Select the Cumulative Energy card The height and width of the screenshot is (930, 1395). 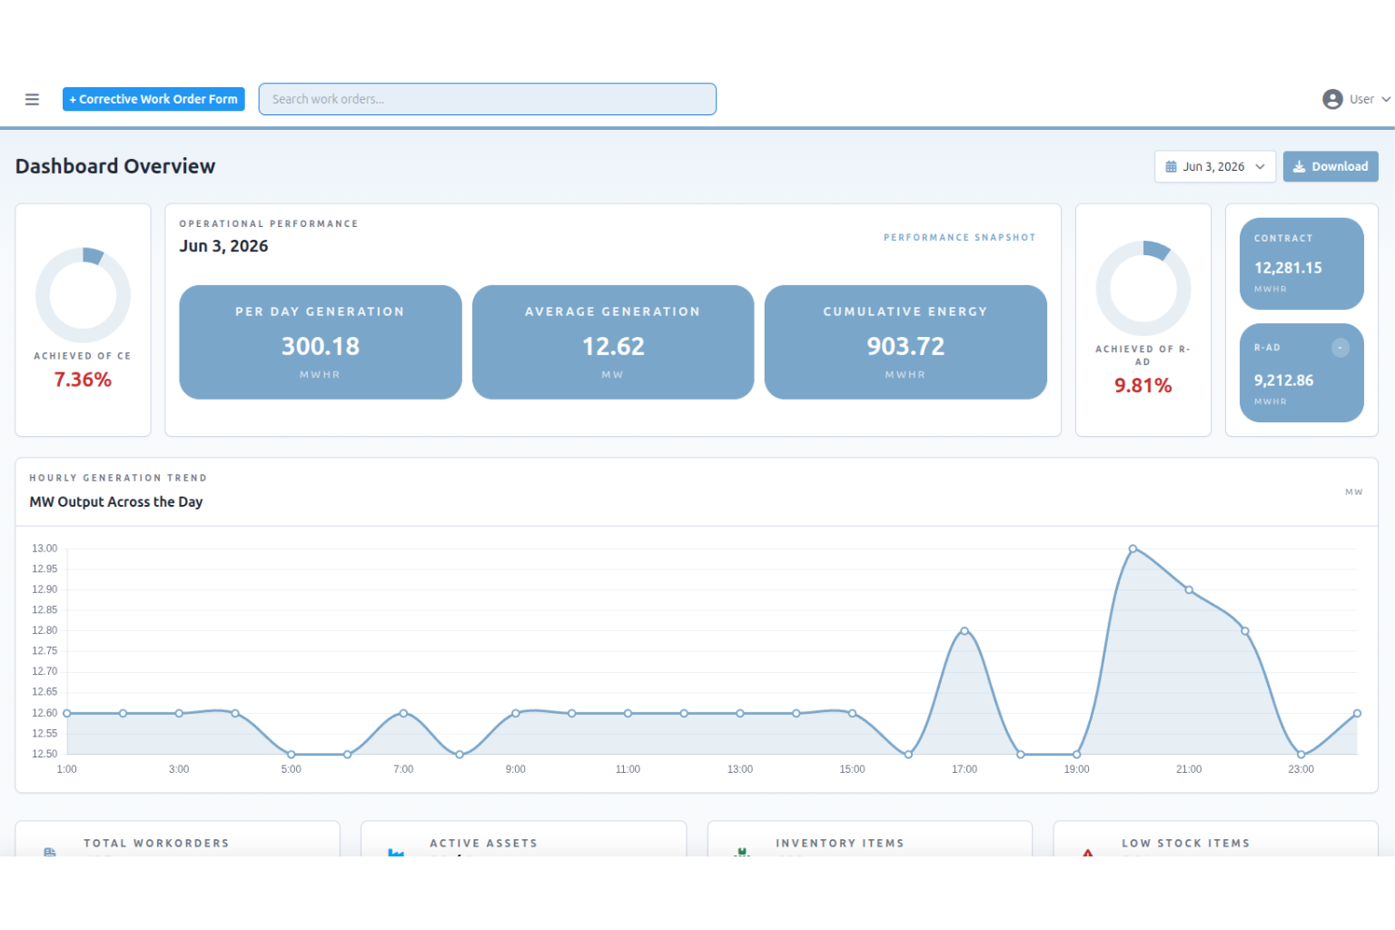pyautogui.click(x=905, y=342)
